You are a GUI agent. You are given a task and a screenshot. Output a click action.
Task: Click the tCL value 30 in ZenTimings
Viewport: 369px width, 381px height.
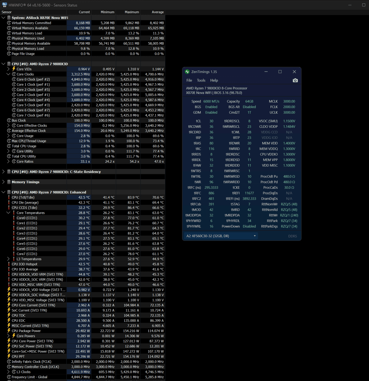point(211,121)
